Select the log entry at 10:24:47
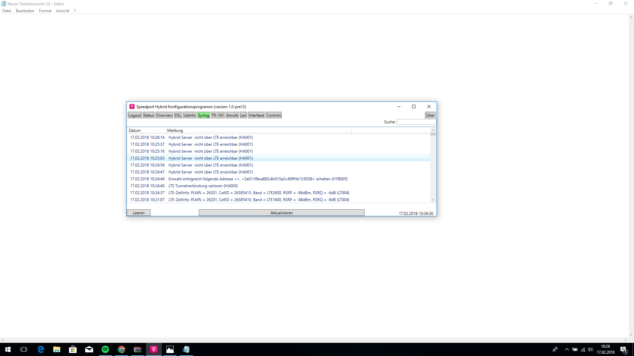Screen dimensions: 634x356 [279, 172]
